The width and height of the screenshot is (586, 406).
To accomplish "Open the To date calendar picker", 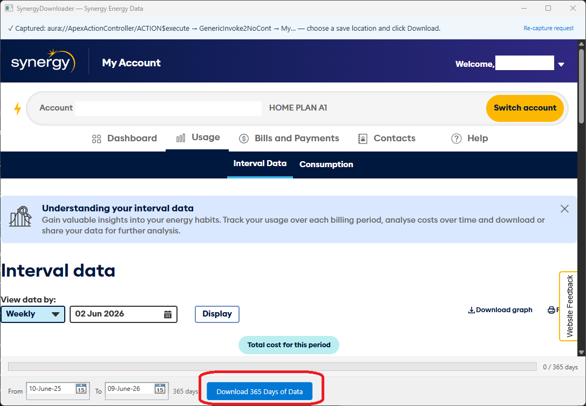I will point(160,389).
